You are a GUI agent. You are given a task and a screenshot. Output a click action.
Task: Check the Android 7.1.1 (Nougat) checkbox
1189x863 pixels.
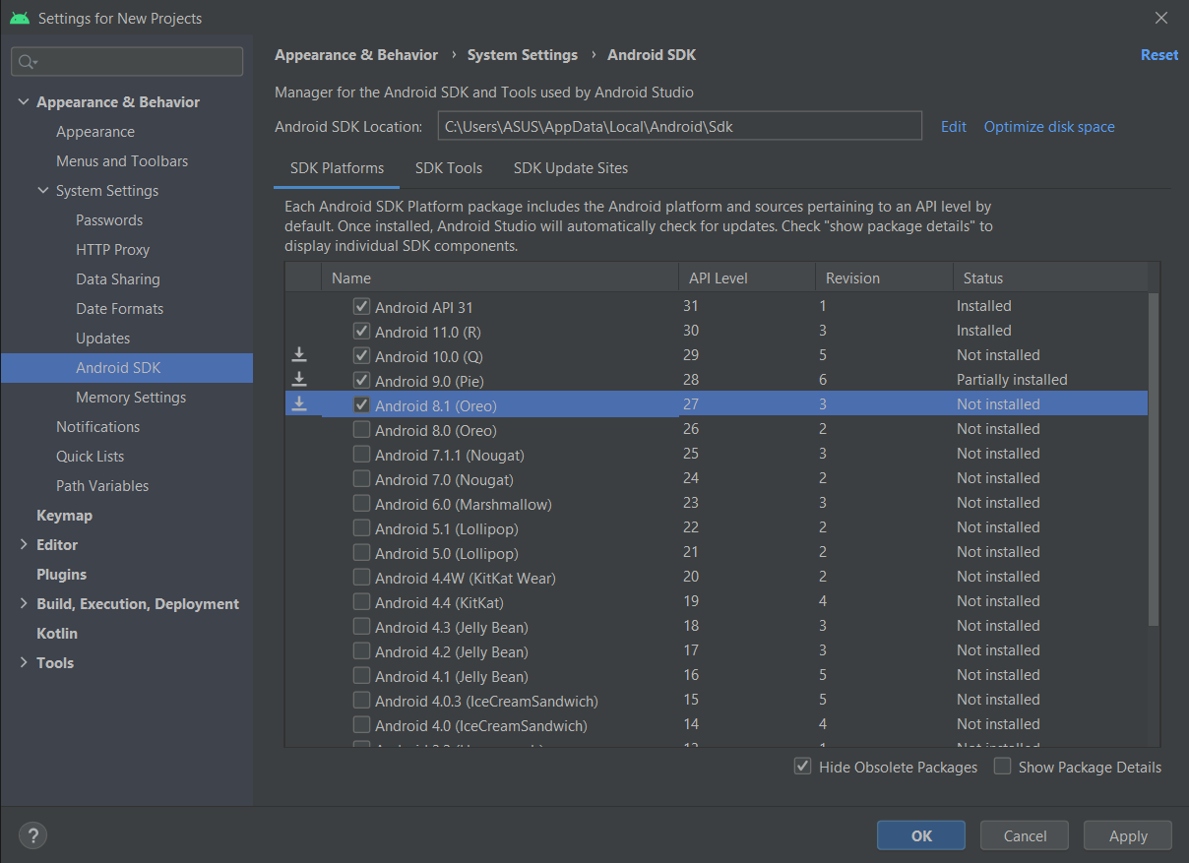[361, 454]
